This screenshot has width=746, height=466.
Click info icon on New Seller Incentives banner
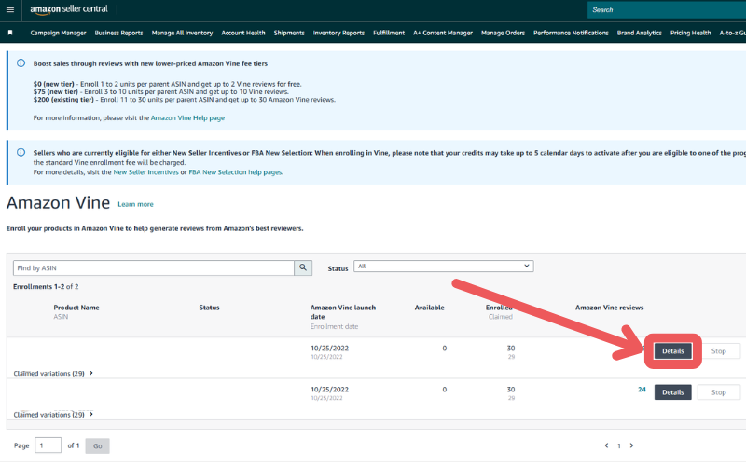pyautogui.click(x=21, y=152)
